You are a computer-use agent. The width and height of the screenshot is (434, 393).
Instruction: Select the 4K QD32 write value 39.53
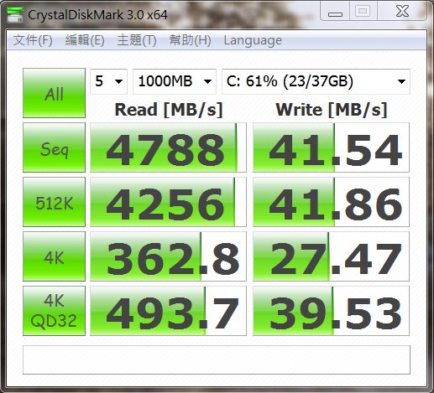click(331, 311)
